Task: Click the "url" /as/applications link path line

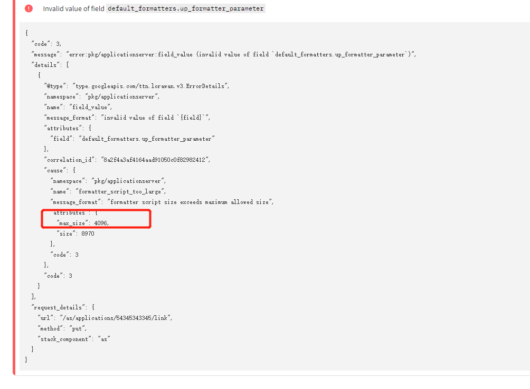Action: point(105,318)
